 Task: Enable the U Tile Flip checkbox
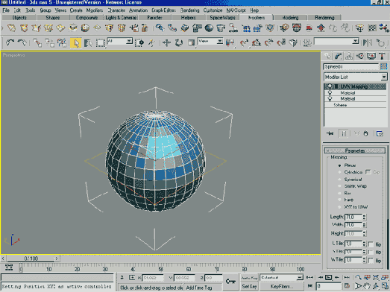click(x=371, y=244)
